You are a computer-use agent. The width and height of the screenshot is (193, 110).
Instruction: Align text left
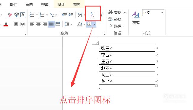tap(32, 24)
